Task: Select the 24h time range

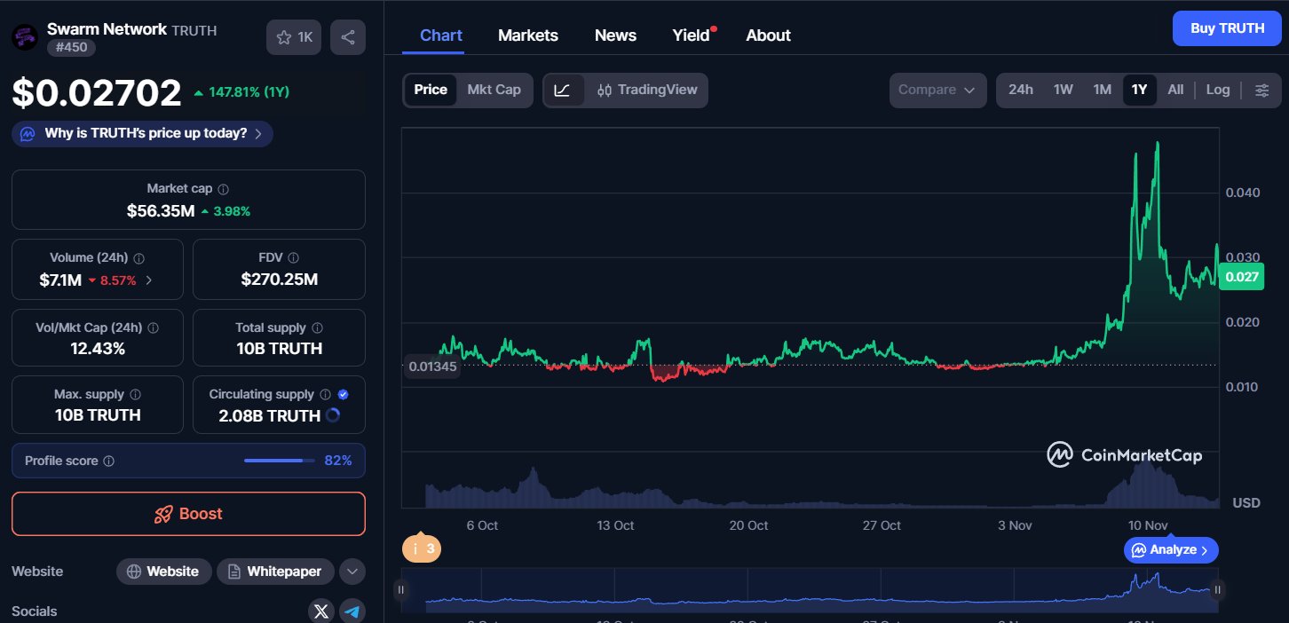Action: coord(1020,90)
